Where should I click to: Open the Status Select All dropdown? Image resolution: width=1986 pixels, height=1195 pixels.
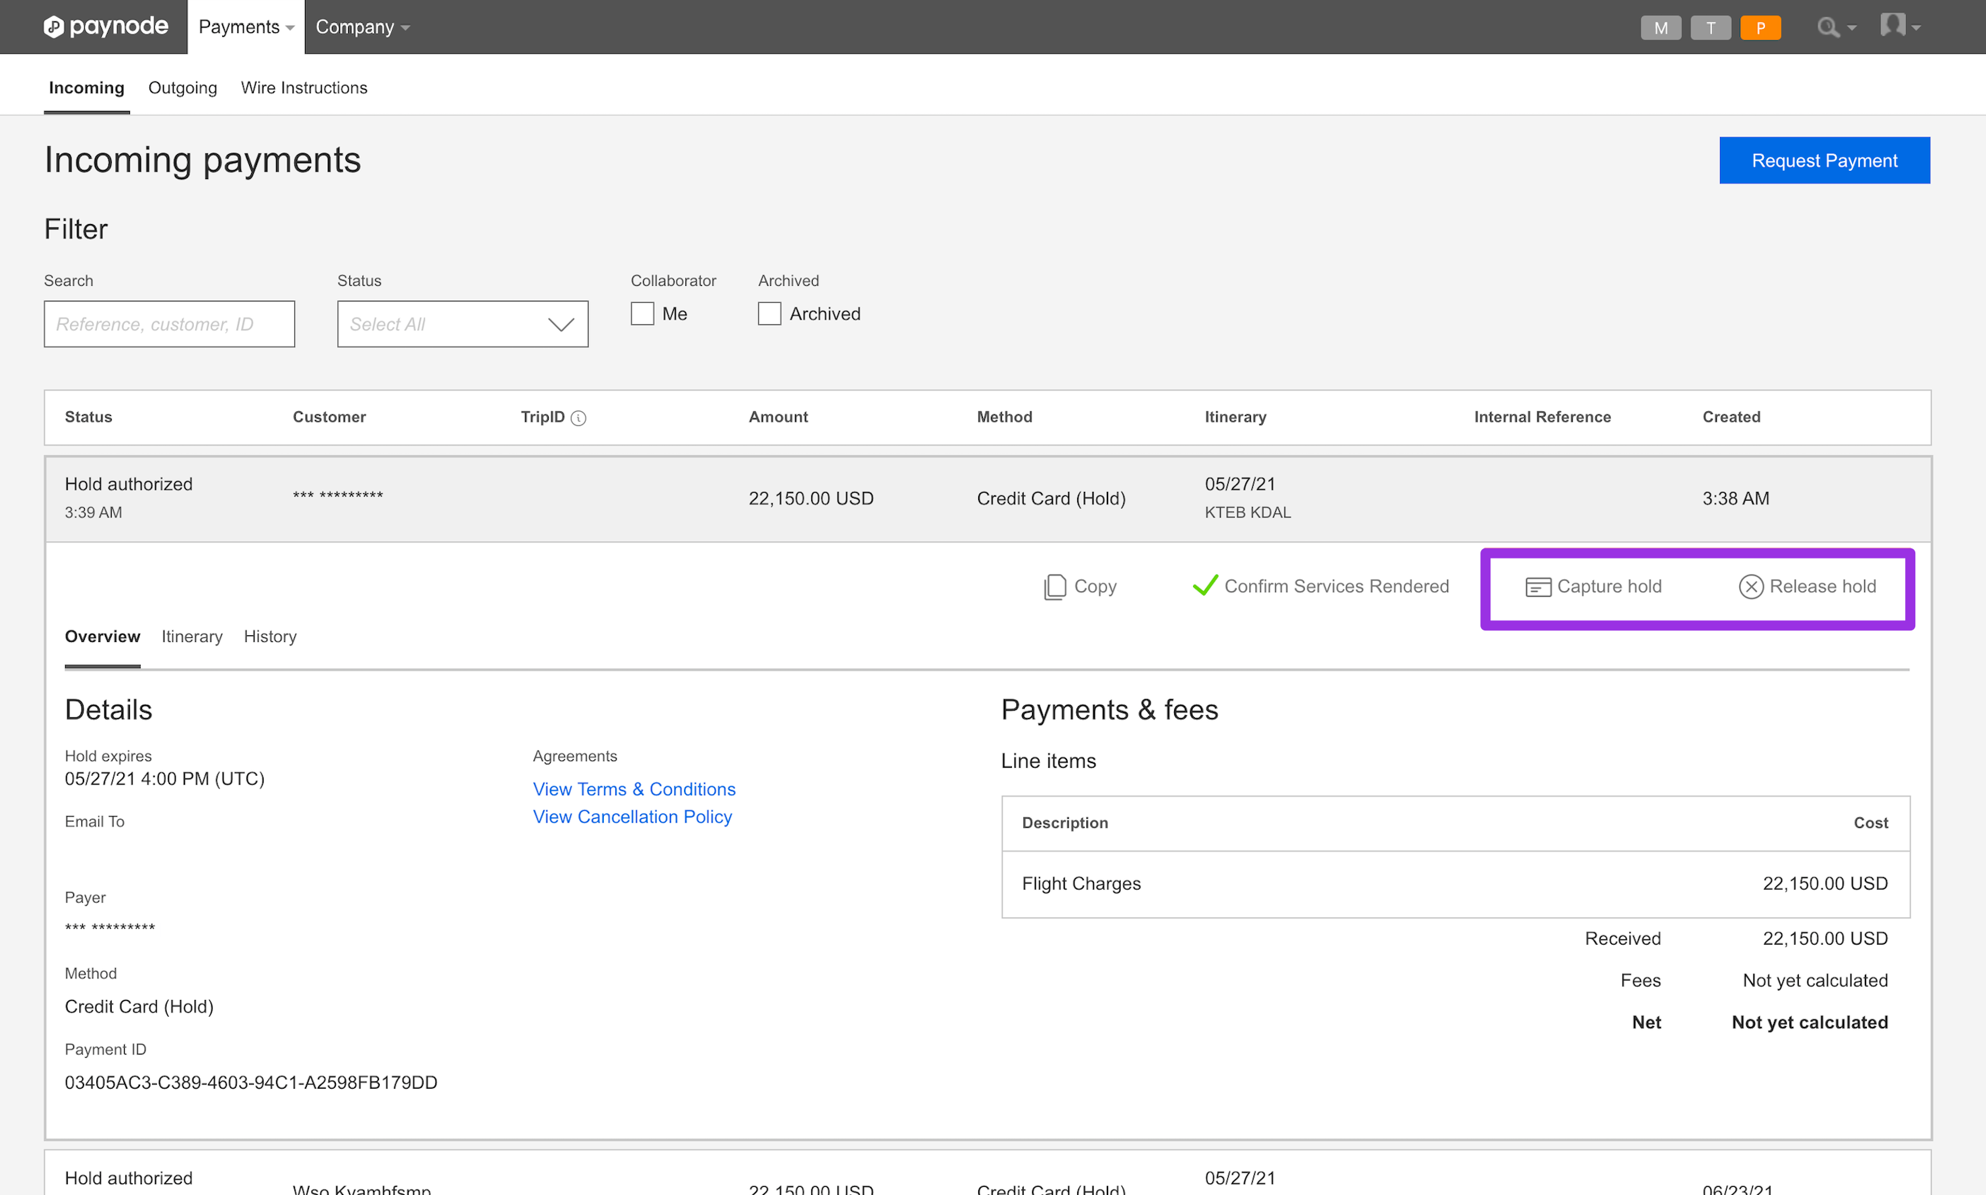463,324
